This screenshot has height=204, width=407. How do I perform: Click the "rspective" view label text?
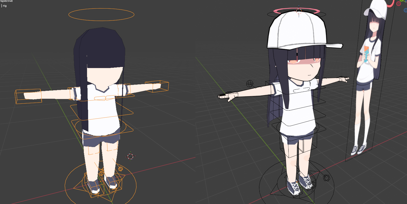tap(6, 1)
